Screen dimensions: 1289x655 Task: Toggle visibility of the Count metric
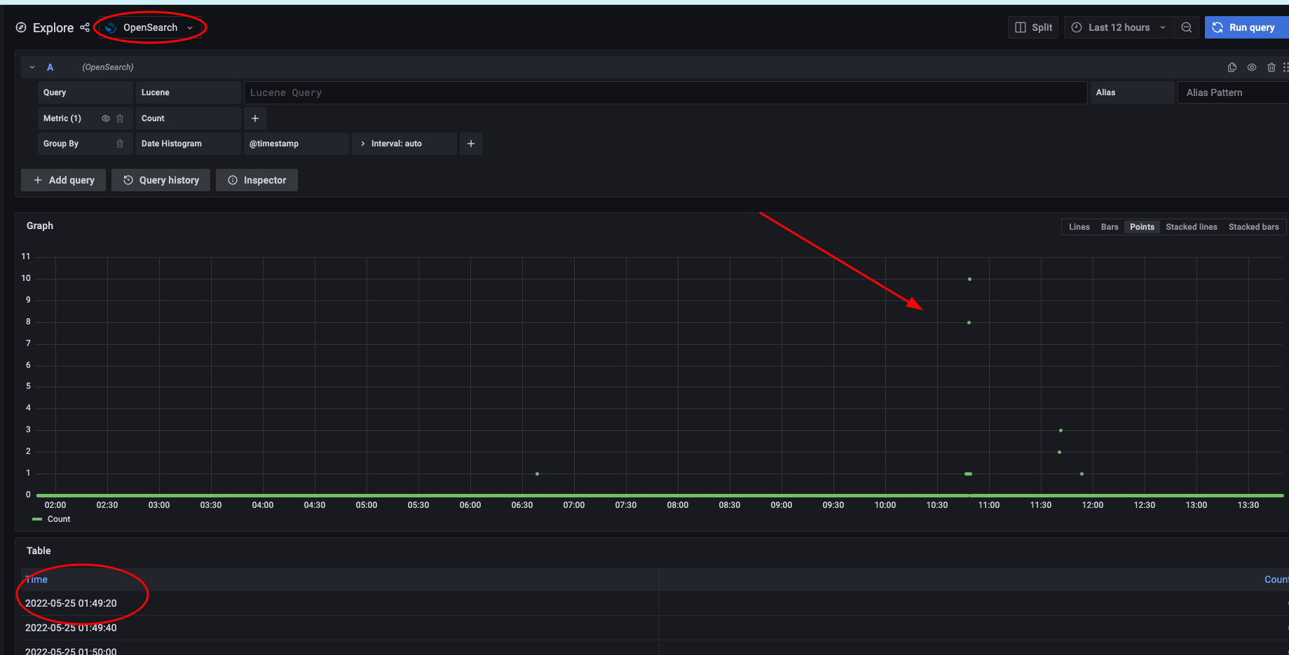coord(104,118)
